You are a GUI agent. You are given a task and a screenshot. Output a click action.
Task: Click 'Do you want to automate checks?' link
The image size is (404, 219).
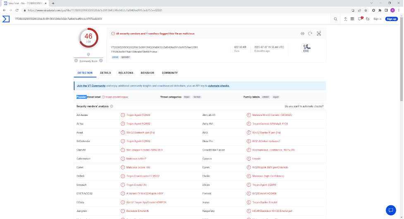coord(304,106)
